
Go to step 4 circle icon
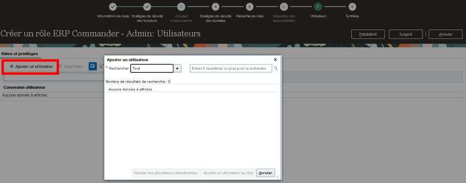point(215,7)
